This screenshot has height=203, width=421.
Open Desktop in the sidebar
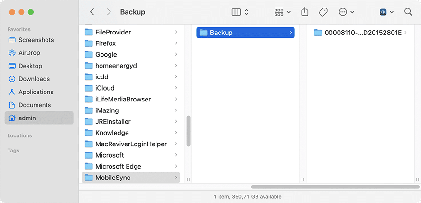click(39, 66)
